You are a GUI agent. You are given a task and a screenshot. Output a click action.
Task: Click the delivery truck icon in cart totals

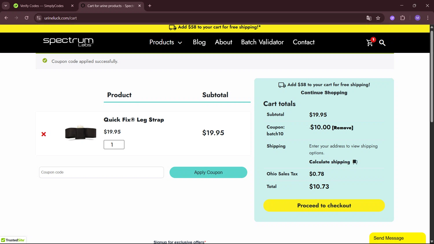click(x=282, y=85)
